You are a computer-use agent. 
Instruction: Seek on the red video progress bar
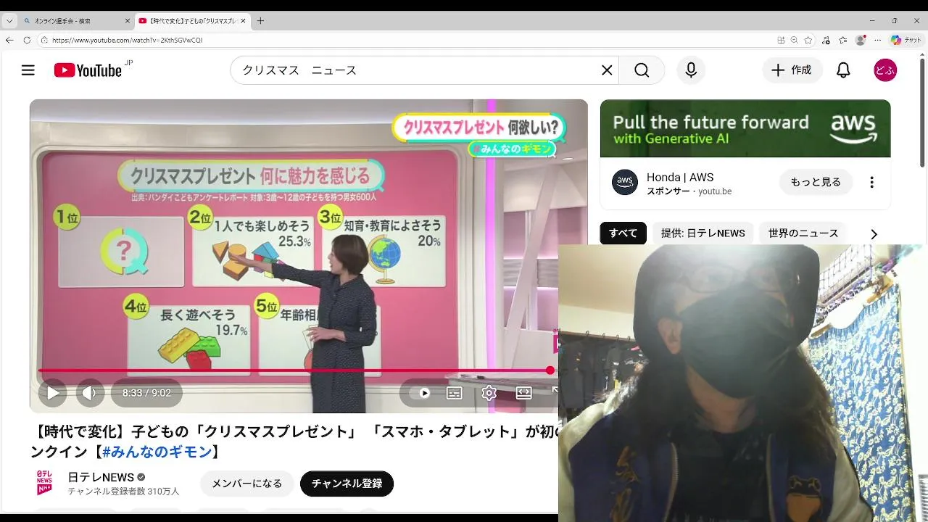pyautogui.click(x=294, y=370)
